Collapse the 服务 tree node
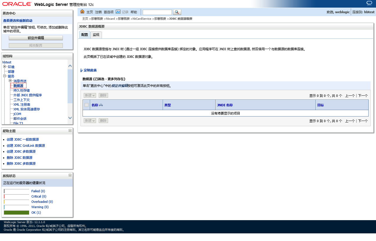Image resolution: width=376 pixels, height=241 pixels. click(x=5, y=76)
